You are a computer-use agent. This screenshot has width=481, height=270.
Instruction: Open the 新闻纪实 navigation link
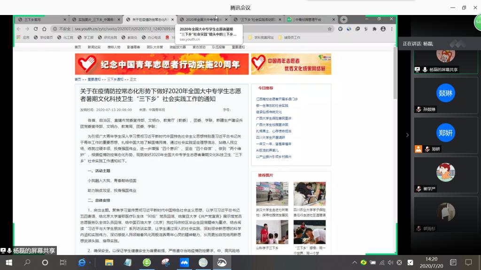click(94, 47)
